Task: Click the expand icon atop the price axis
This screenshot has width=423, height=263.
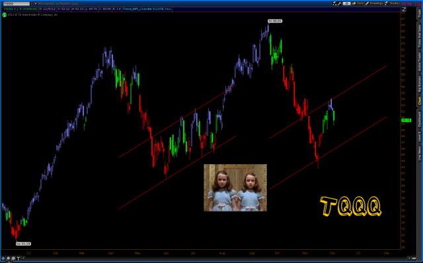Action: (x=404, y=9)
